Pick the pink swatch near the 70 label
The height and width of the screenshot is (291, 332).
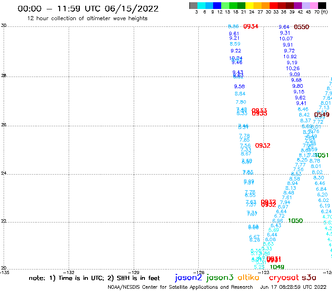[x=314, y=5]
